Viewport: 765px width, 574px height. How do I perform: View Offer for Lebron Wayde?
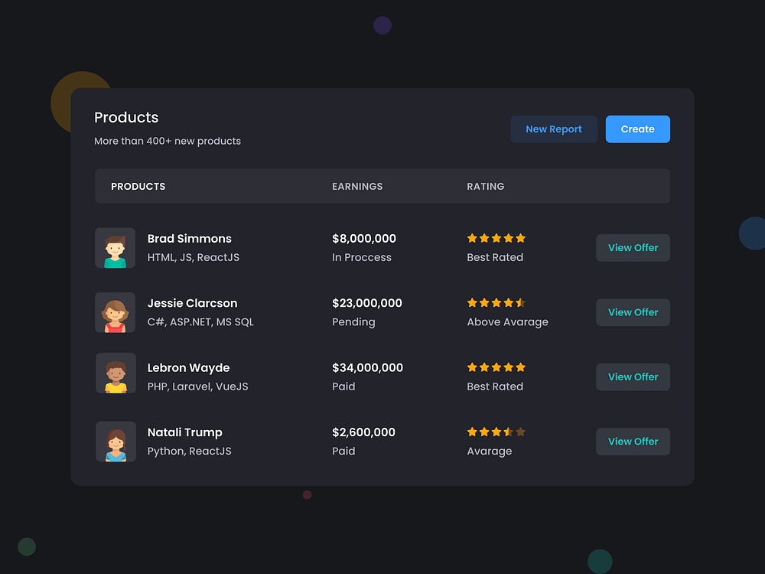coord(633,377)
